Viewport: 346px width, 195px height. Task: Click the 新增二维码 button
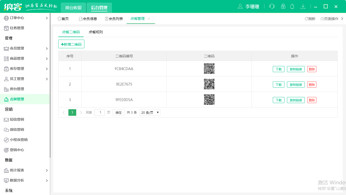coord(71,44)
